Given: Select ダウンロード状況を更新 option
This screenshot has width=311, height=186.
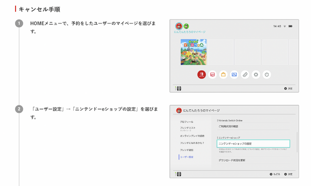Looking at the screenshot, I should [253, 160].
